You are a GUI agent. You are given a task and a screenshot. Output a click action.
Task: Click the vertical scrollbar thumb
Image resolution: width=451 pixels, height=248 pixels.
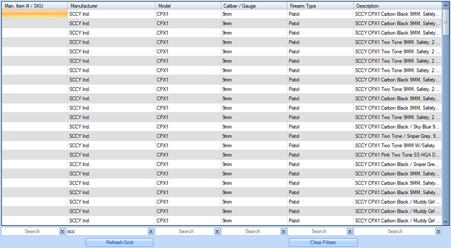coord(445,22)
